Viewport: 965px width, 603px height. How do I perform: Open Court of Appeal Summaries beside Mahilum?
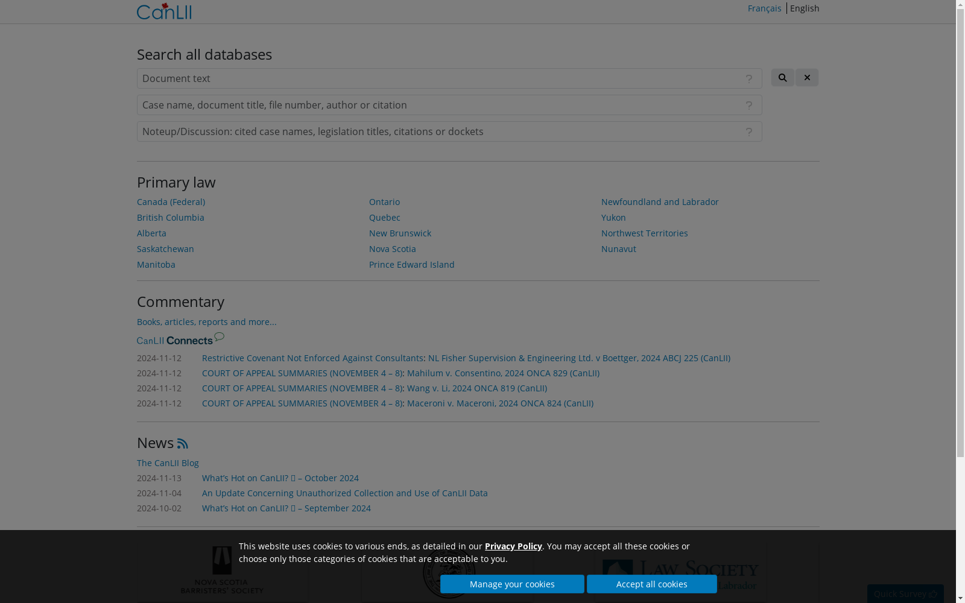302,373
